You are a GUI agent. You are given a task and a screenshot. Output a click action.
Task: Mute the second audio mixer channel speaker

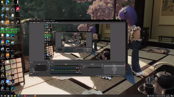point(78,72)
